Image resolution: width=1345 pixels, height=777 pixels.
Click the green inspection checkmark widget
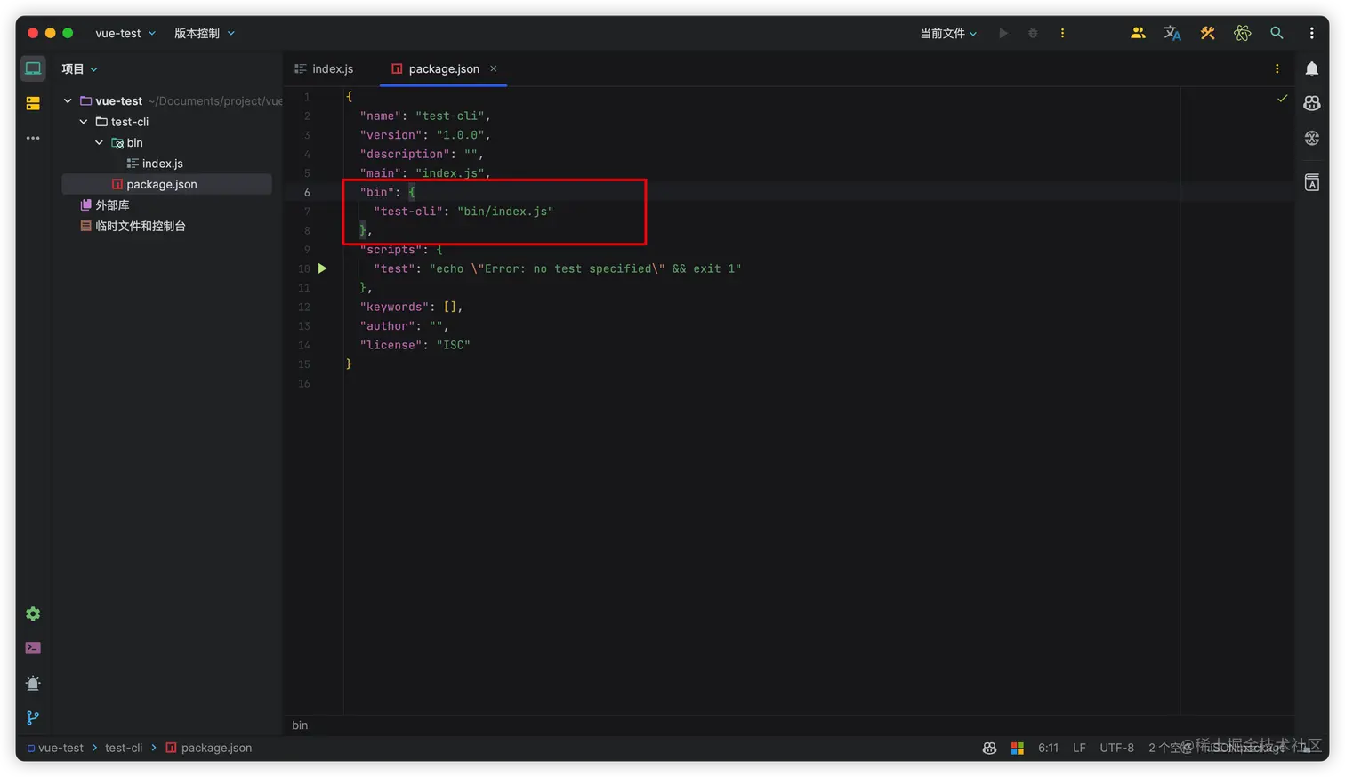[1282, 98]
